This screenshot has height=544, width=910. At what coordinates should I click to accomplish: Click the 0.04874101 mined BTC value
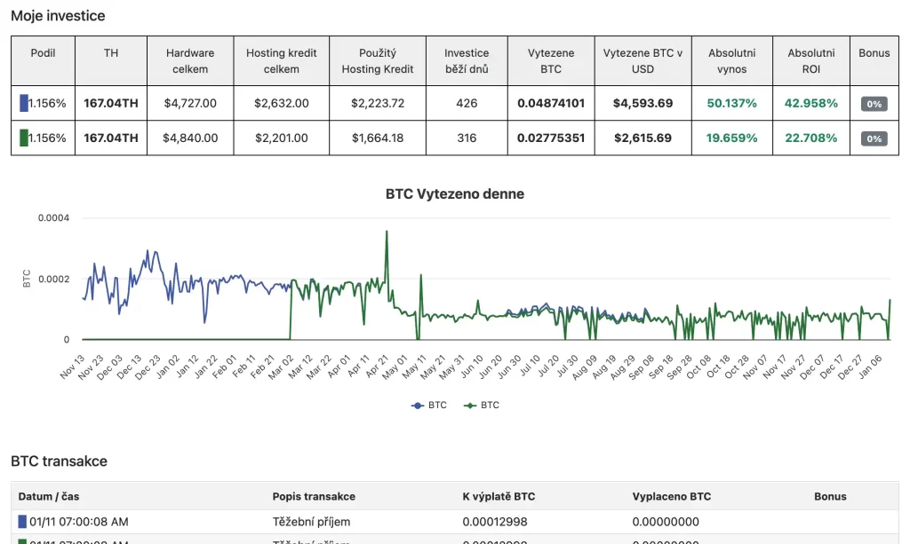click(551, 103)
